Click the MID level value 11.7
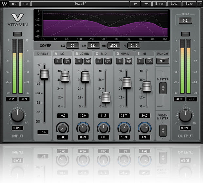 click(x=103, y=116)
